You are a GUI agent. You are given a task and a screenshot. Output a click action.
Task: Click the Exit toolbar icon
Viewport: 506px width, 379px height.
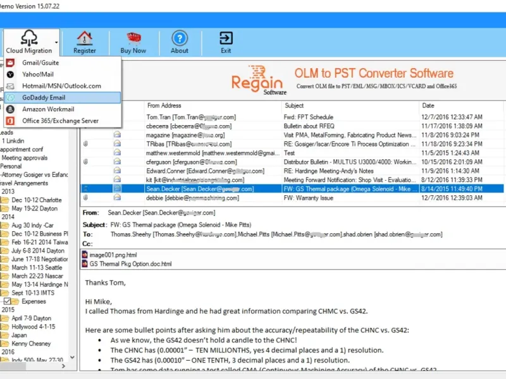(x=226, y=38)
